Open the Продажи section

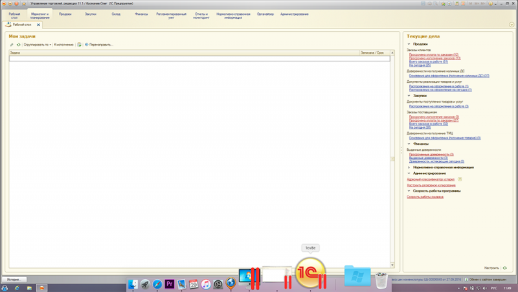(x=65, y=14)
